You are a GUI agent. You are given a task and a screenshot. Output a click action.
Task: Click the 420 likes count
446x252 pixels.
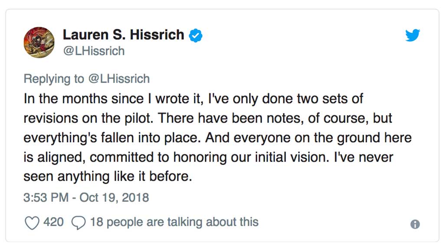53,222
